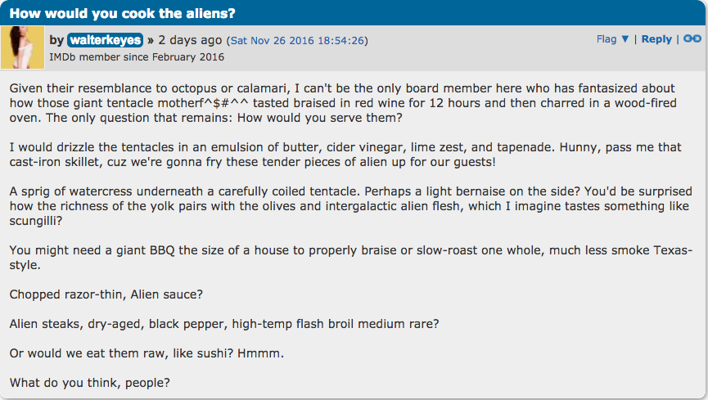Screen dimensions: 708x400
Task: Click 'IMDb member since February 2016' text
Action: [137, 57]
